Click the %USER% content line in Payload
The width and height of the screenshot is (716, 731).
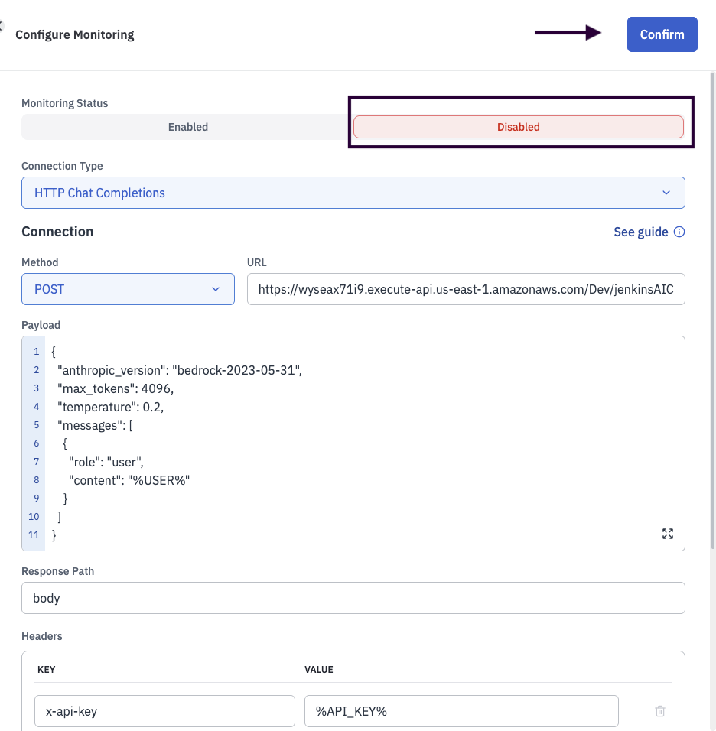[129, 480]
